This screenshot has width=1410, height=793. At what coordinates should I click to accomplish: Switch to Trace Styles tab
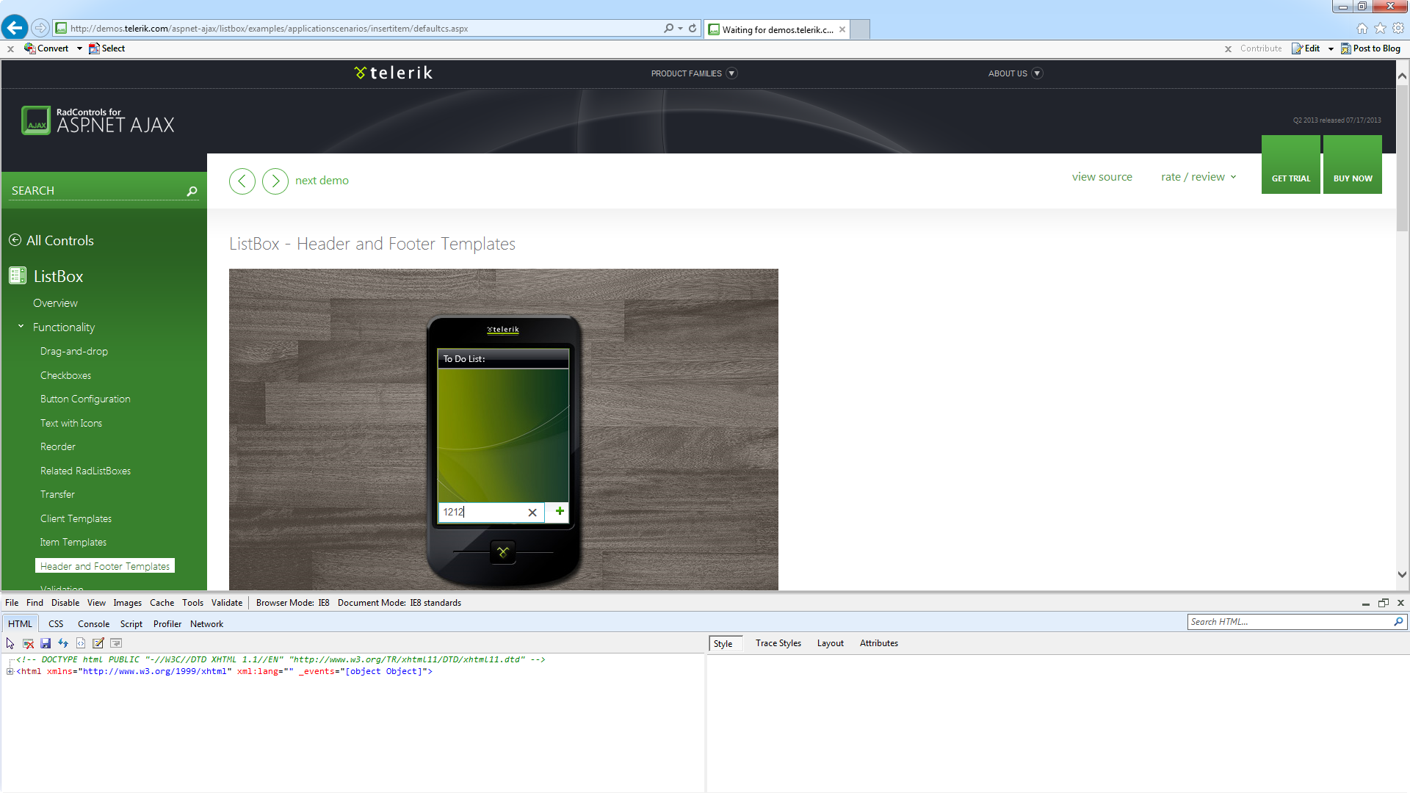tap(778, 643)
